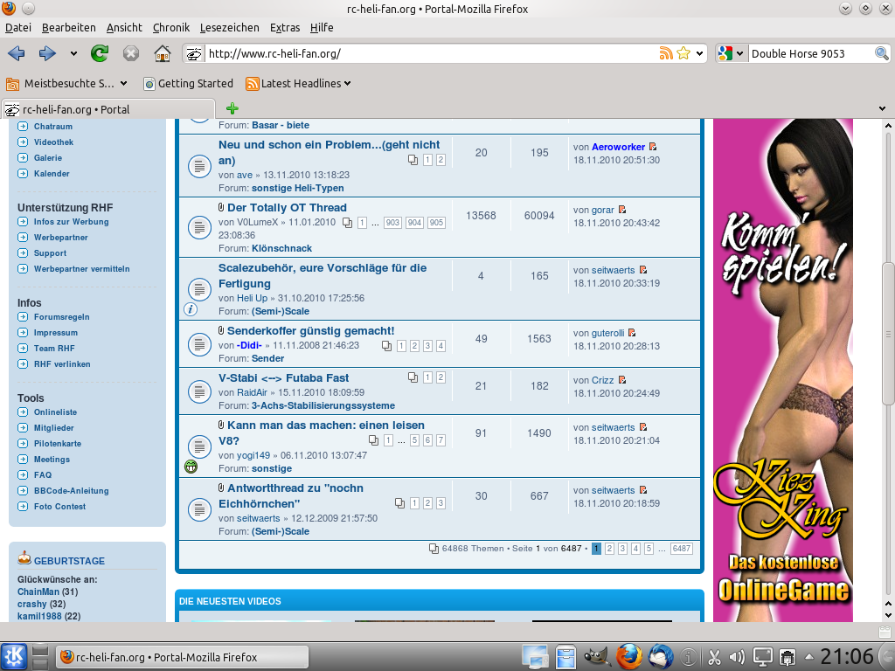Open the Chronik menu
The width and height of the screenshot is (895, 671).
[x=170, y=27]
